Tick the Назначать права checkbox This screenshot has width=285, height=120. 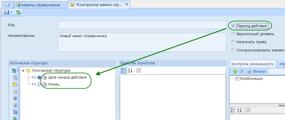pos(233,42)
